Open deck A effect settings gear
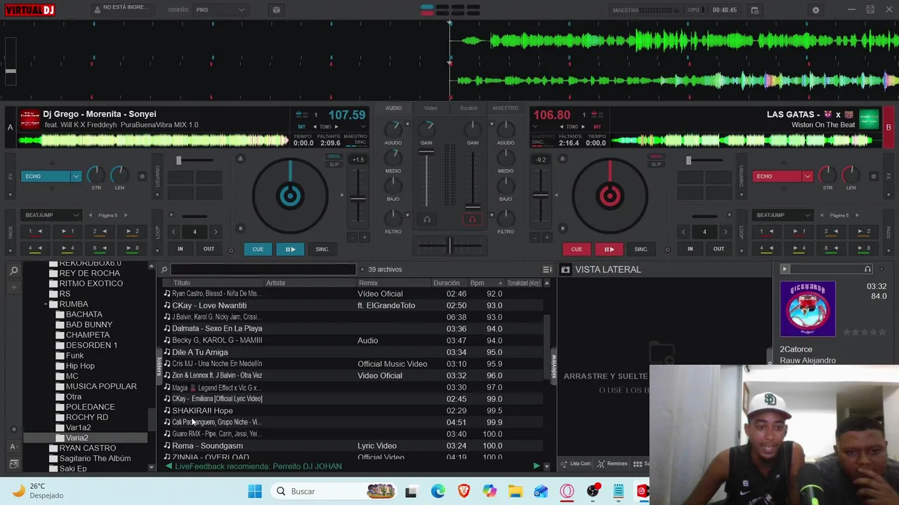Viewport: 899px width, 505px height. click(142, 176)
